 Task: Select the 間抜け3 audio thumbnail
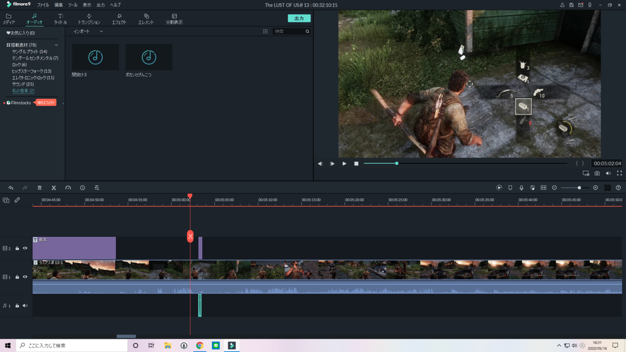95,57
